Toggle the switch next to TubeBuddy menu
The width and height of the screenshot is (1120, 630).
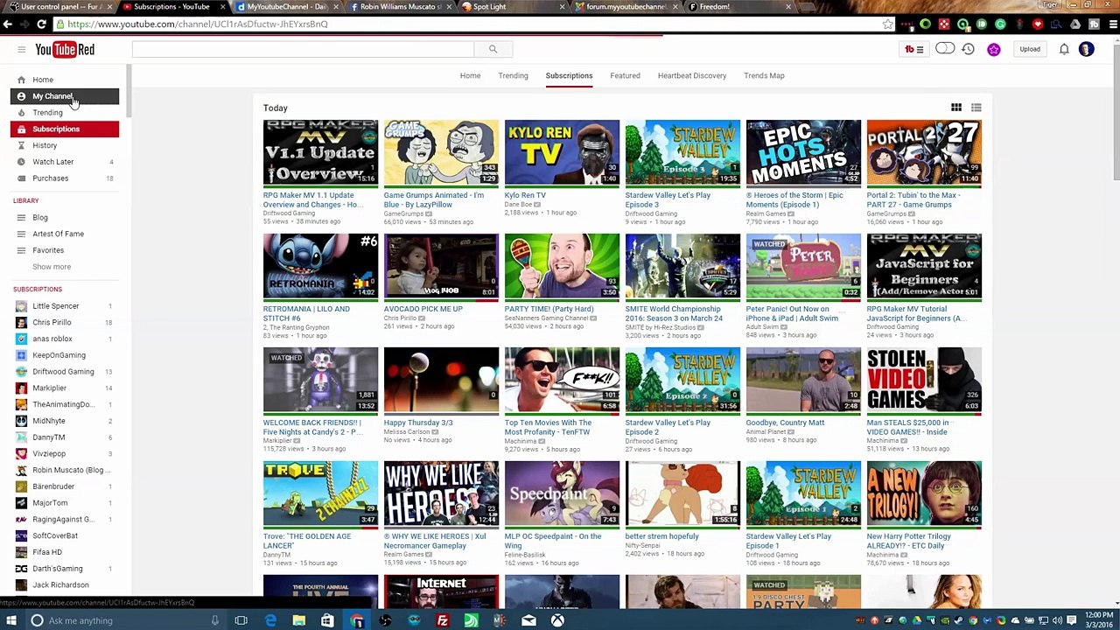coord(945,49)
